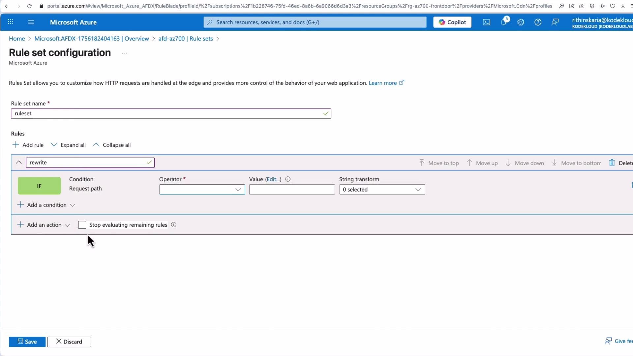The image size is (633, 356).
Task: Follow the Learn more link
Action: [386, 83]
